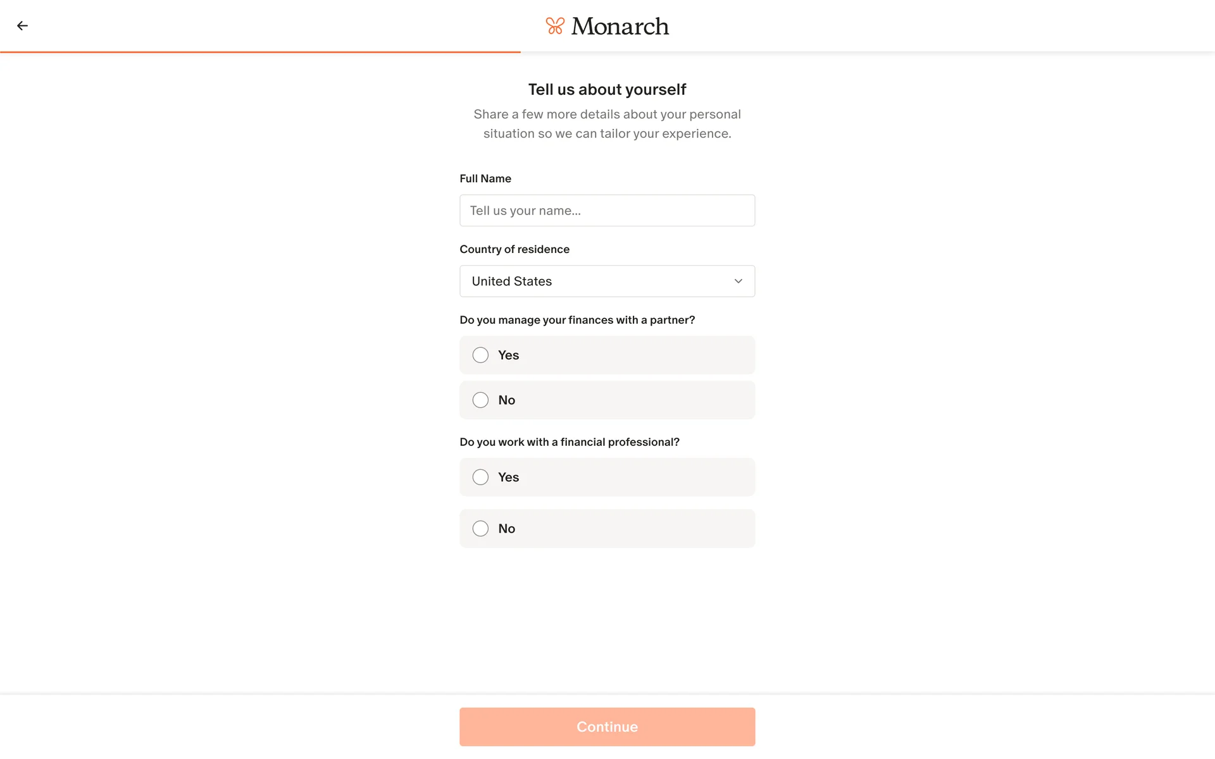This screenshot has width=1215, height=759.
Task: Click the chevron arrow in the country field
Action: (738, 281)
